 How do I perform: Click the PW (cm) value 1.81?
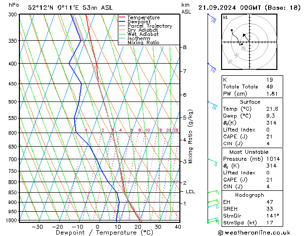pyautogui.click(x=272, y=94)
